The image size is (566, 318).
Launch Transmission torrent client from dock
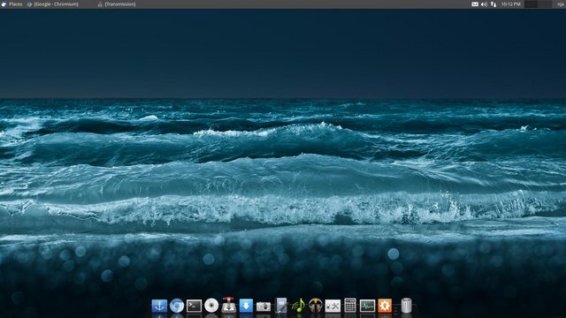coord(228,305)
